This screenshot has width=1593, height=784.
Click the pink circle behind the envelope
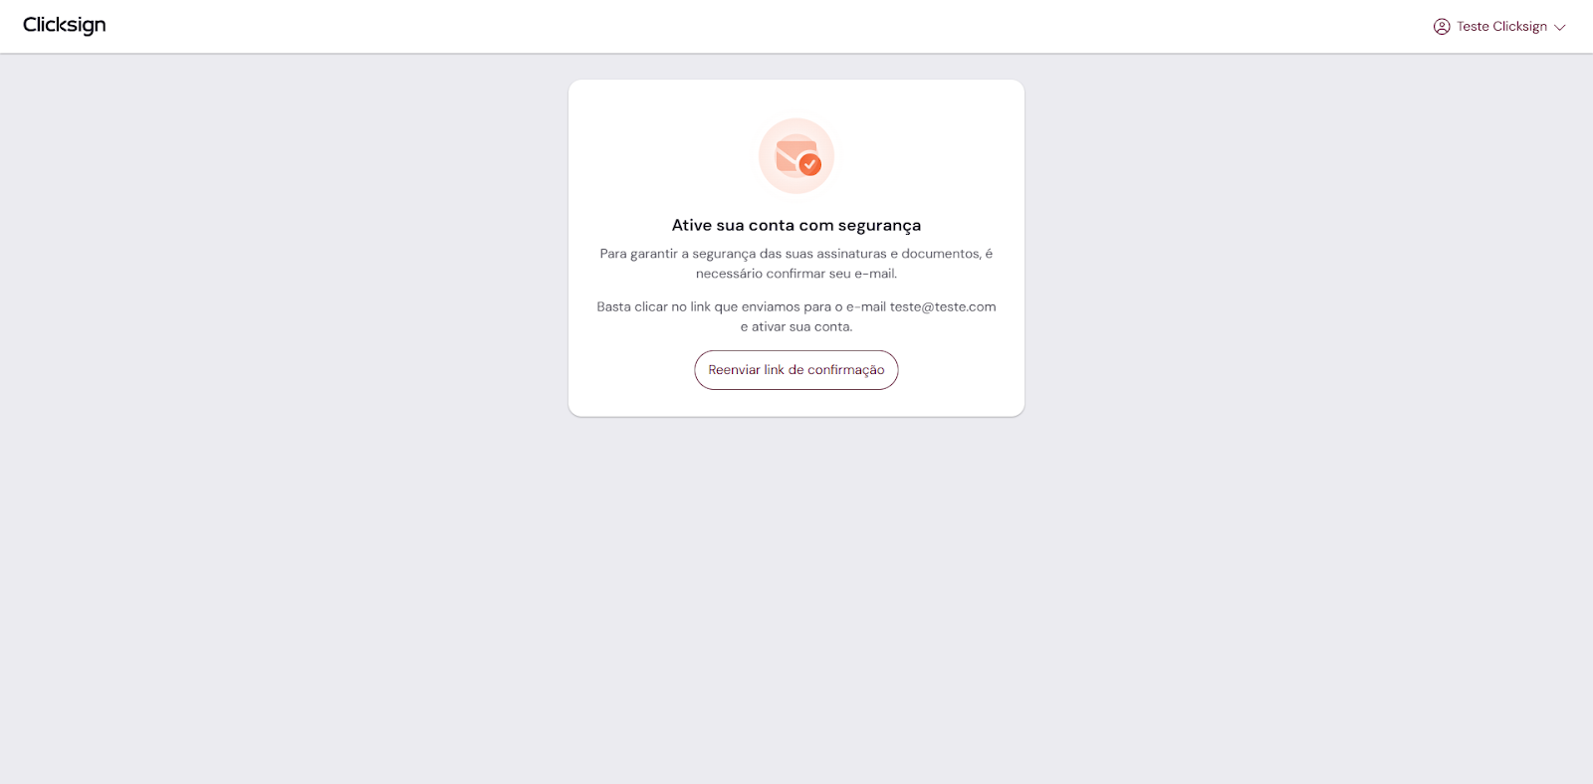pyautogui.click(x=796, y=156)
